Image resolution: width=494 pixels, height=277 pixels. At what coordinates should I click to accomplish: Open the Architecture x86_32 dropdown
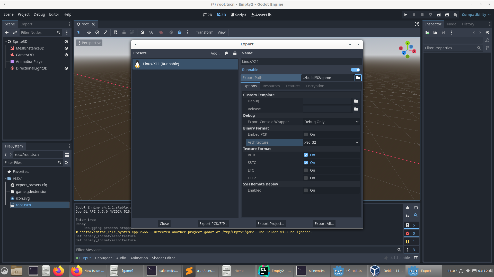(331, 142)
